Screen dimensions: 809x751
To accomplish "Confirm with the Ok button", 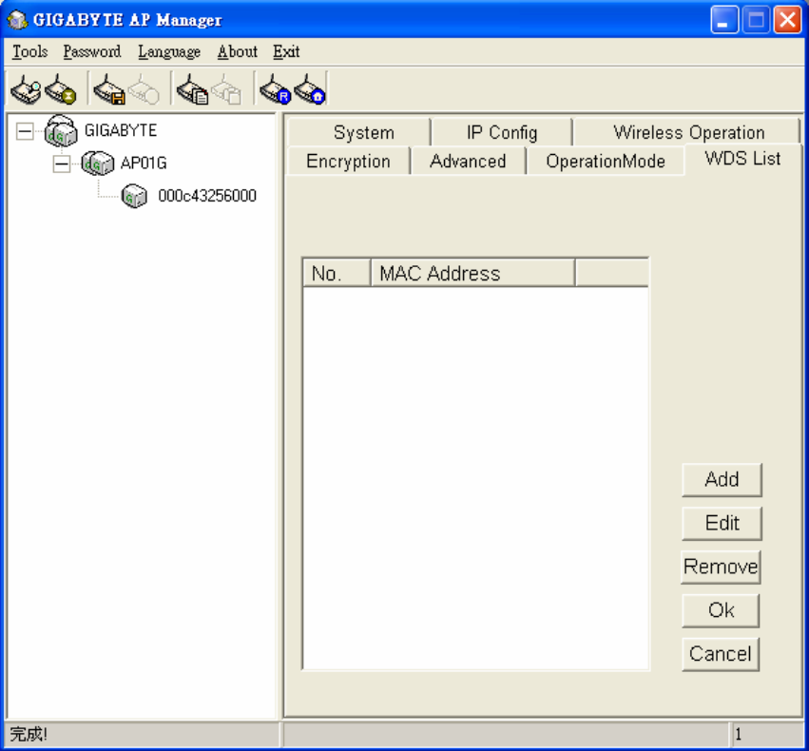I will pos(721,610).
